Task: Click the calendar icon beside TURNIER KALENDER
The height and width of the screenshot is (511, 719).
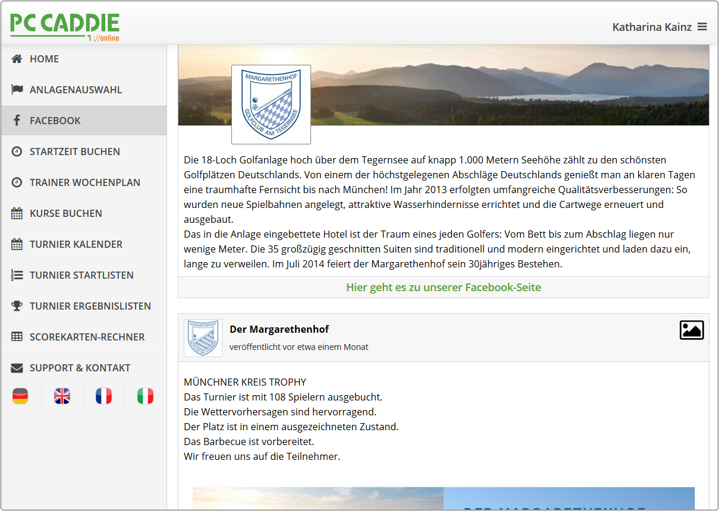Action: (17, 244)
